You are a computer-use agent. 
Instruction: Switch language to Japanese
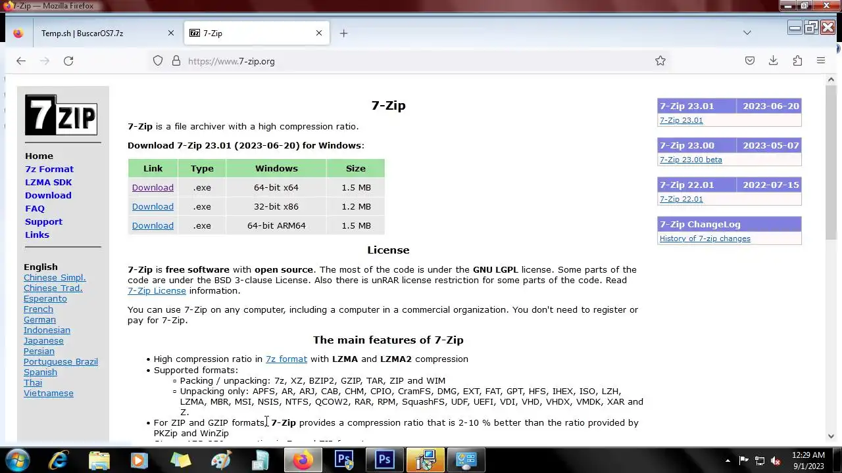(43, 341)
